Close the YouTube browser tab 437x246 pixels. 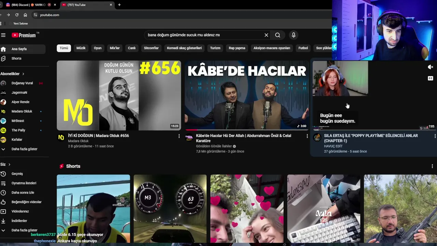click(x=111, y=5)
